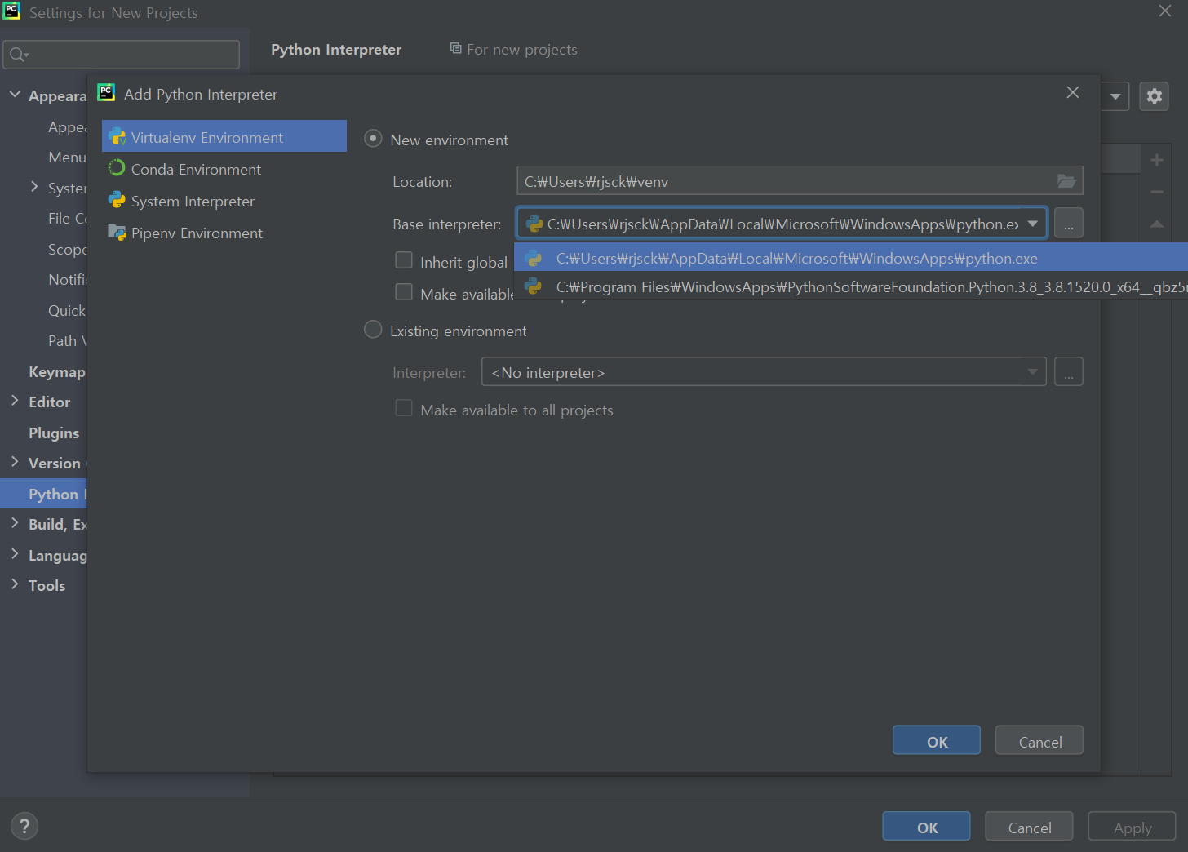The height and width of the screenshot is (852, 1188).
Task: Collapse the Appearance settings tree node
Action: point(15,95)
